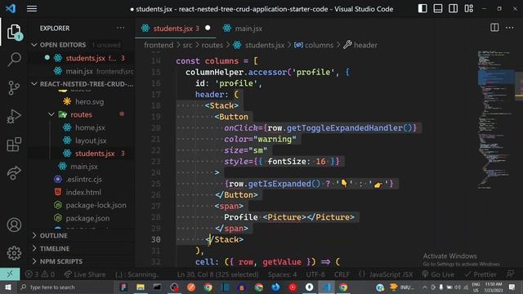Open the hamburger application menu
The height and width of the screenshot is (294, 523).
pyautogui.click(x=32, y=9)
